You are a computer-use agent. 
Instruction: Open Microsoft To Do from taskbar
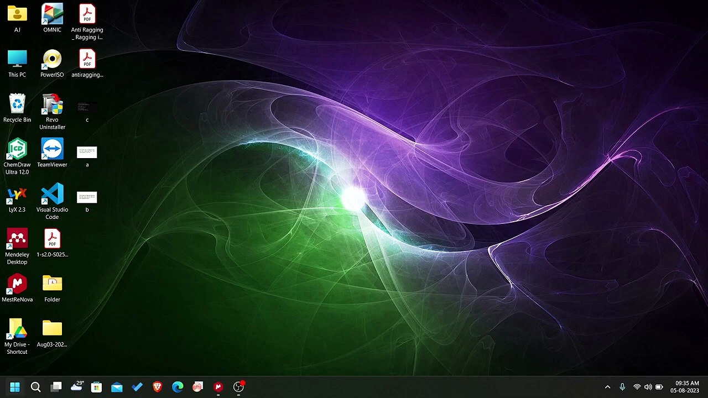(x=137, y=387)
